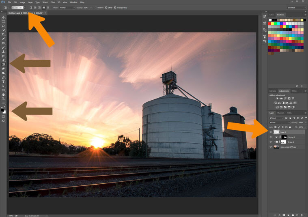Viewport: 308px width, 217px height.
Task: Hide the Curves 1 layer
Action: click(271, 137)
